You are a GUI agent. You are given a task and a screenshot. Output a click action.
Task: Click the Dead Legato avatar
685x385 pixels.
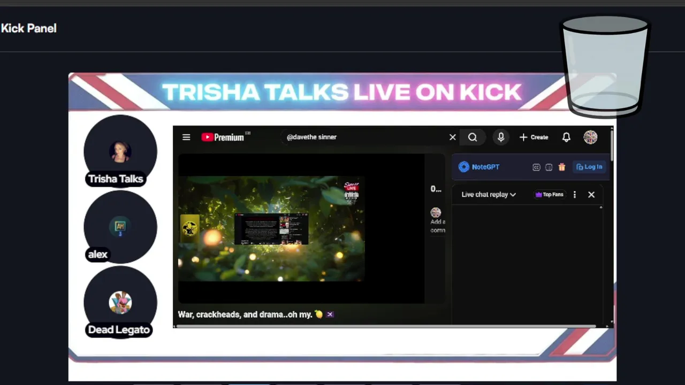(120, 302)
